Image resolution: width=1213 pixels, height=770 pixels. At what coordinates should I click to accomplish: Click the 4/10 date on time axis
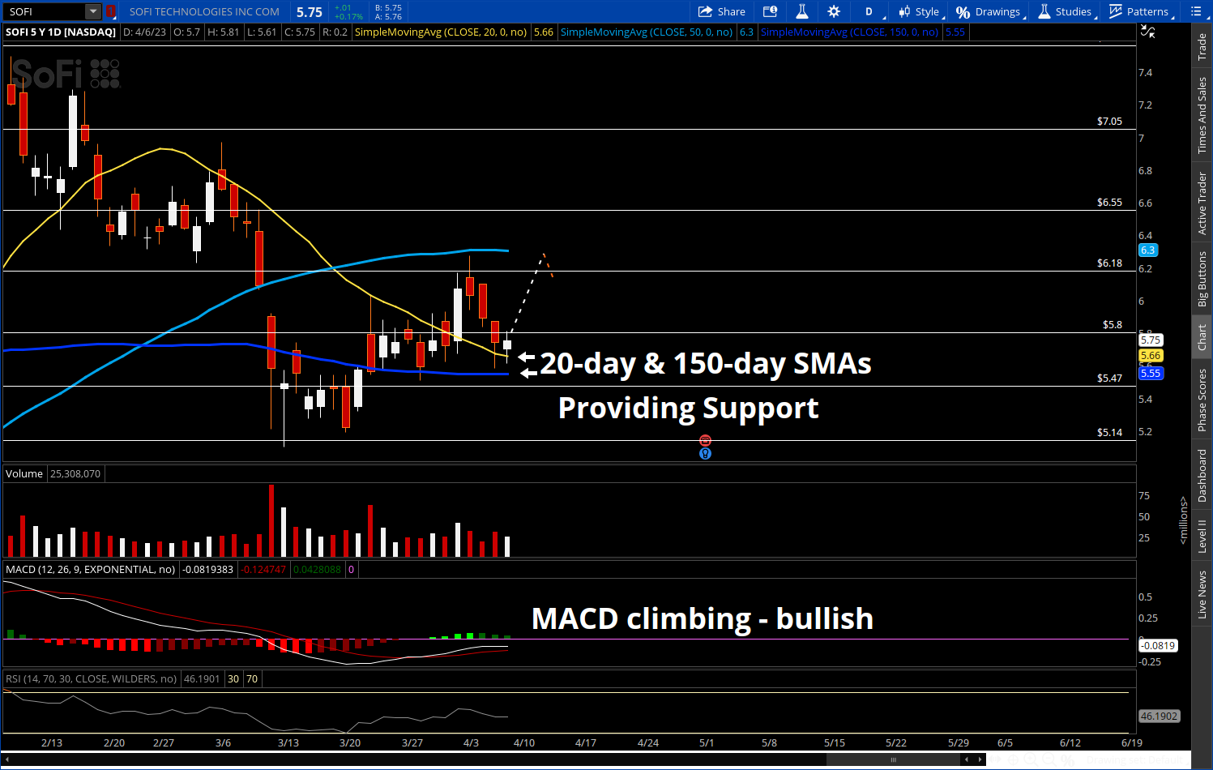pos(524,742)
